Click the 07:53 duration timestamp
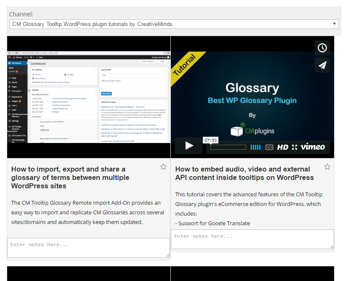The height and width of the screenshot is (281, 348). (210, 140)
